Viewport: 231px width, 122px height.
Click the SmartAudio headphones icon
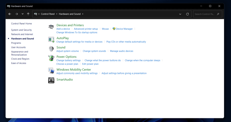click(51, 80)
